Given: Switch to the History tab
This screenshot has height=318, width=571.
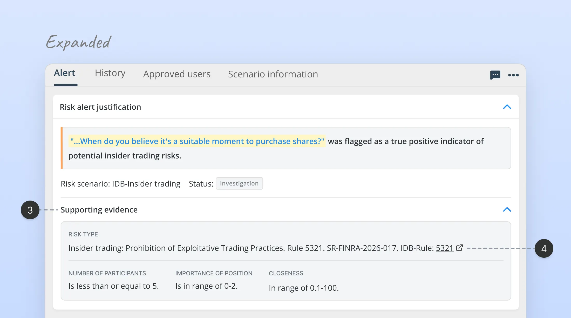Looking at the screenshot, I should tap(110, 73).
